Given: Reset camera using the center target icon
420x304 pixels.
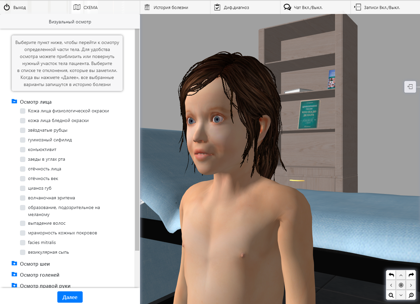Looking at the screenshot, I should point(401,285).
